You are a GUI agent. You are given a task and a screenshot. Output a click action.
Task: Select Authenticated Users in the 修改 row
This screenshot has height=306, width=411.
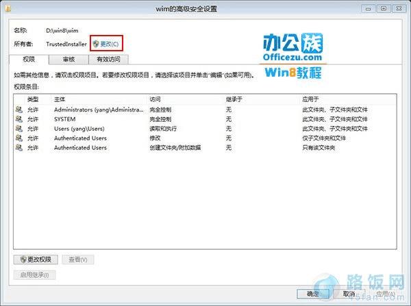pos(80,138)
